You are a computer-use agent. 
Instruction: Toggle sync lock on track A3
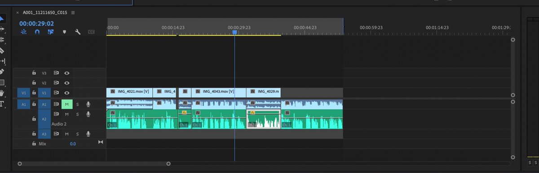tap(57, 134)
